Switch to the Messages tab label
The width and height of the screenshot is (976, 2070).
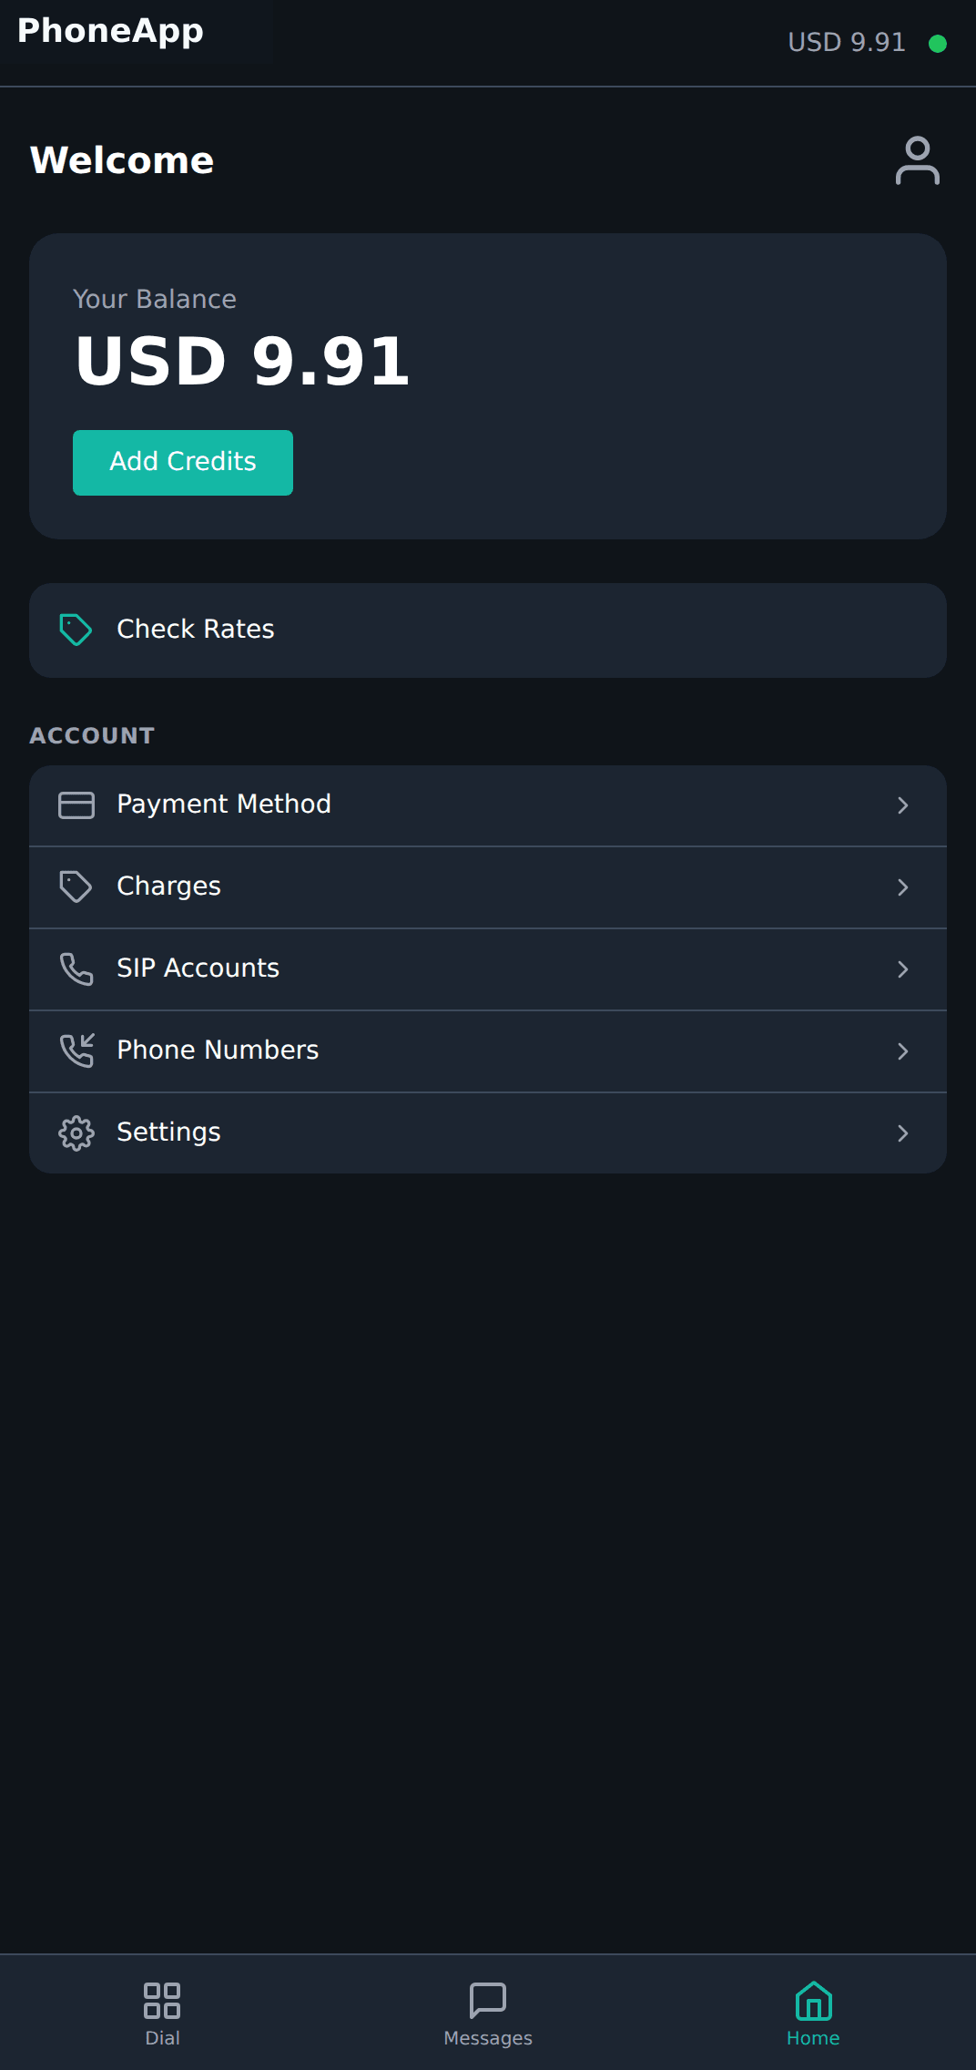pos(488,2039)
